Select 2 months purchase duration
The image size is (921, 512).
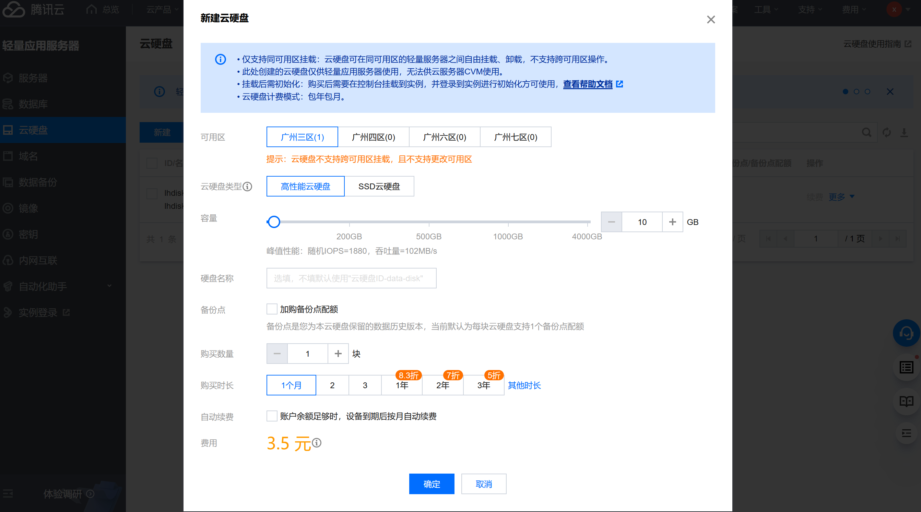(332, 385)
